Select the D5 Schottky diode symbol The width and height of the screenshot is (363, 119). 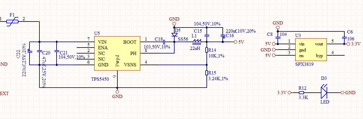[x=174, y=35]
